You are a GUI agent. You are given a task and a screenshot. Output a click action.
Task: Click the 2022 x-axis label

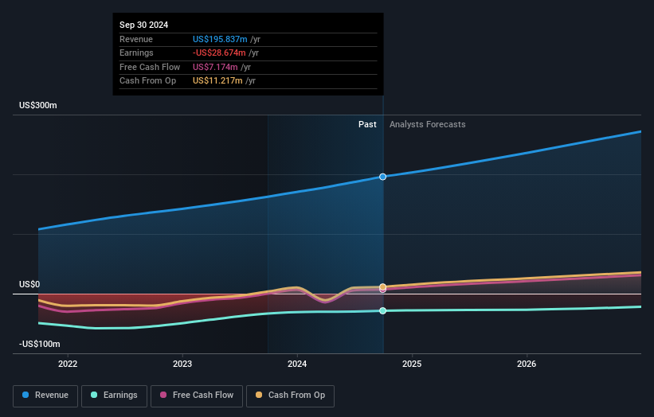(68, 364)
